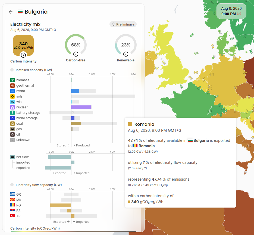The image size is (254, 235).
Task: Click the wind icon
Action: point(12,102)
